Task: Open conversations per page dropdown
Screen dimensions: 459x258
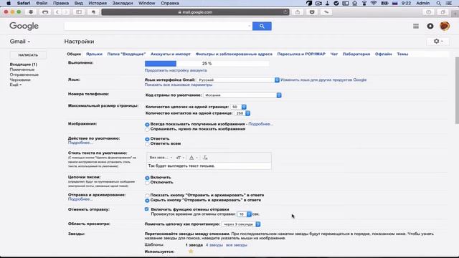Action: click(238, 107)
